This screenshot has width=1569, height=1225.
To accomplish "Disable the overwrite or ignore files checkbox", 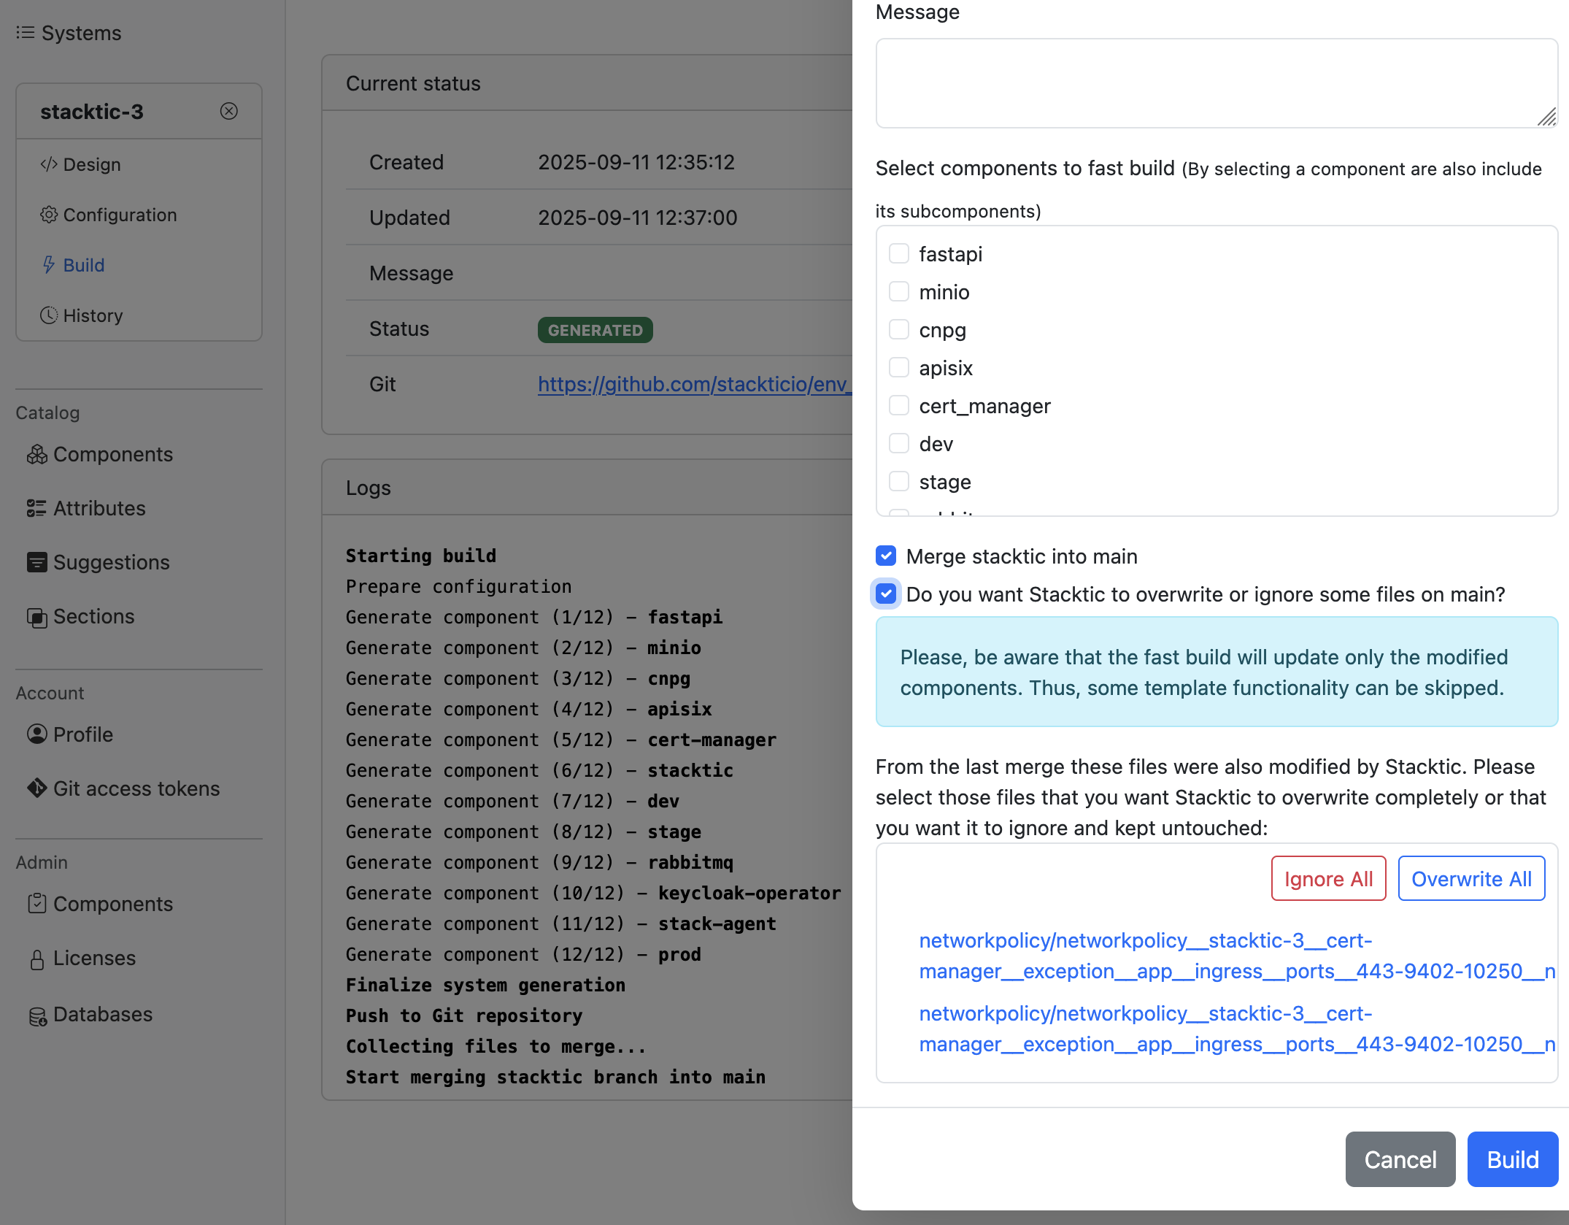I will click(x=886, y=594).
